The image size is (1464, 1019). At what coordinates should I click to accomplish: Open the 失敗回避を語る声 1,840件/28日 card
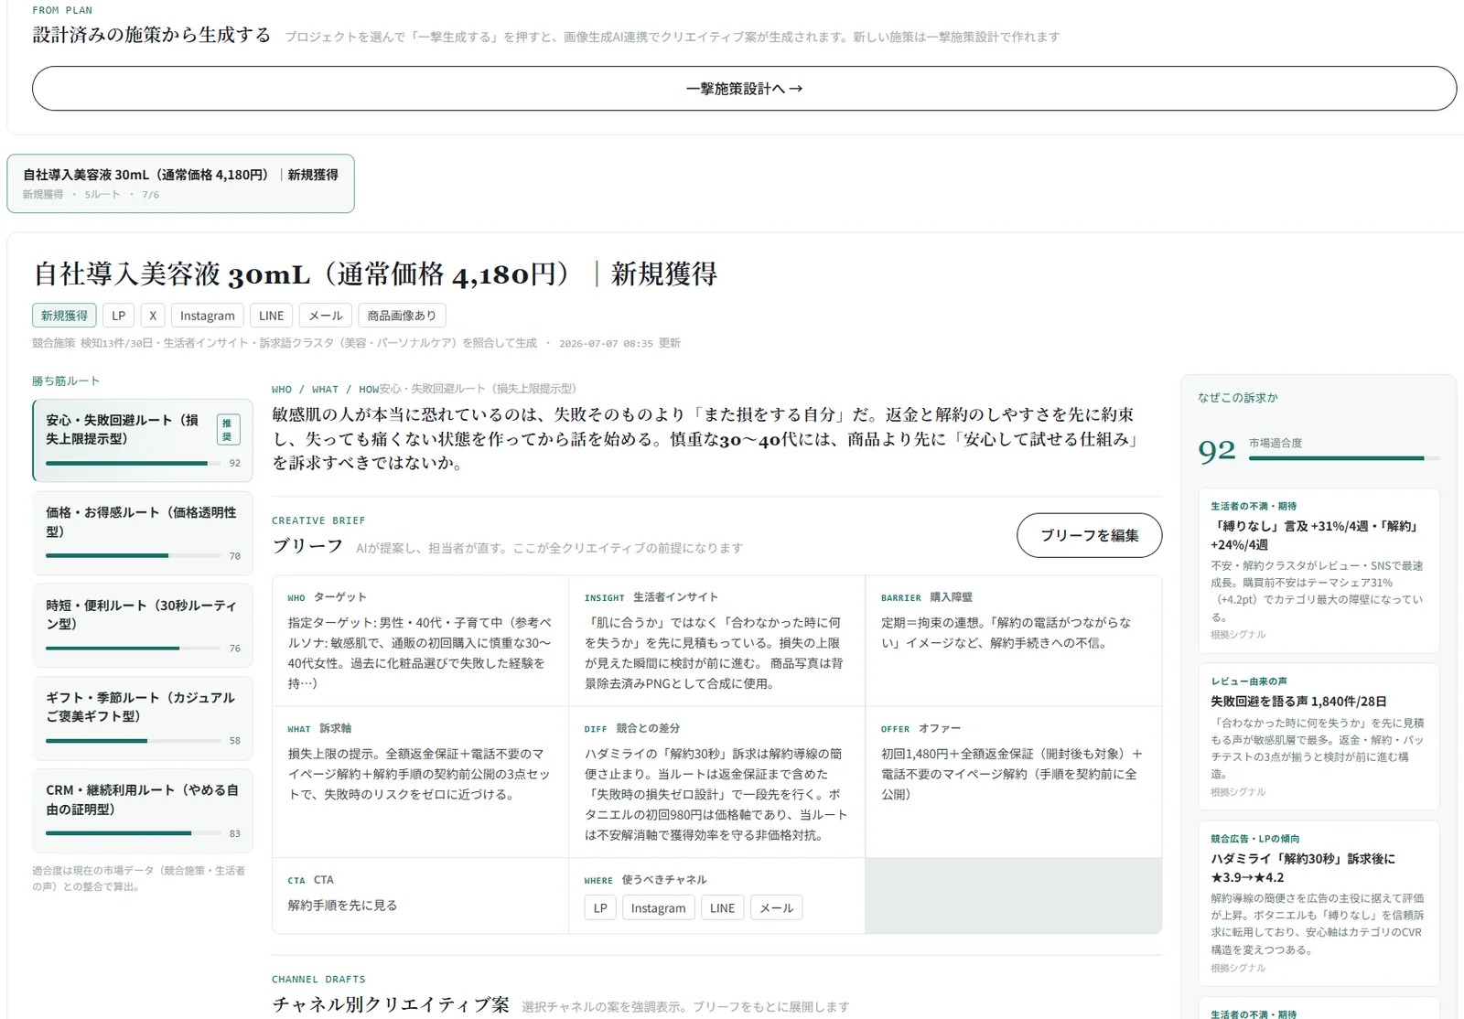point(1319,736)
